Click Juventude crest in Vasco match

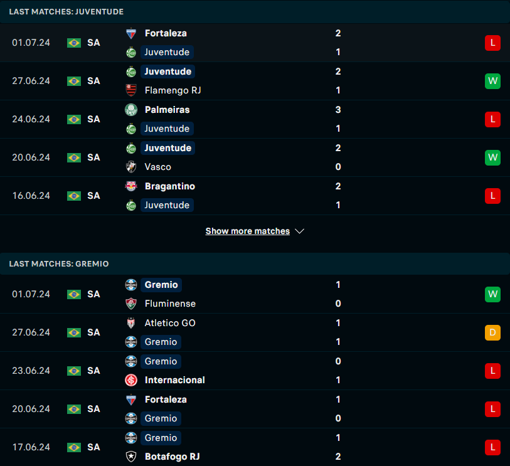[131, 148]
